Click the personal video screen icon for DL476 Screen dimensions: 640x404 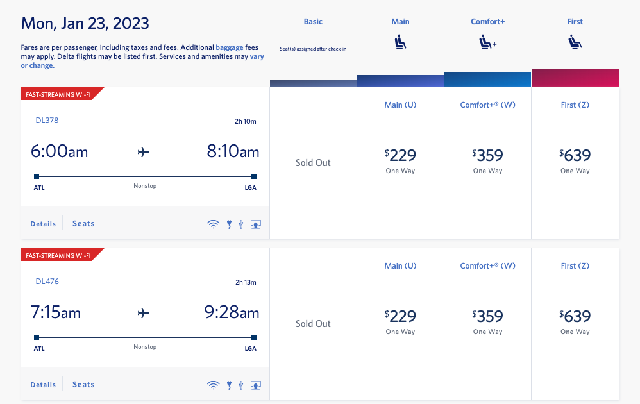(x=255, y=385)
